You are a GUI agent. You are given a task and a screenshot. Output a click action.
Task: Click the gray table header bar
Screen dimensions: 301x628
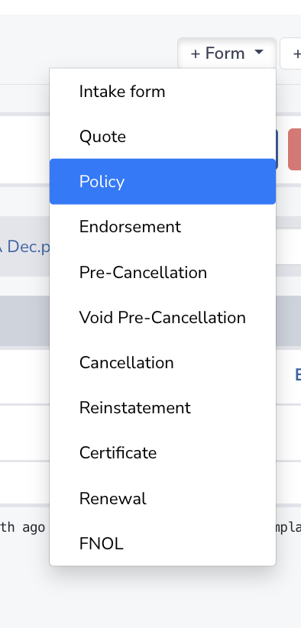click(x=24, y=321)
